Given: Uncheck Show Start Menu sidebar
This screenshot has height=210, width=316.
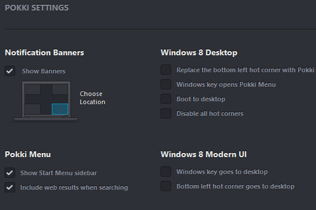Looking at the screenshot, I should coord(10,173).
